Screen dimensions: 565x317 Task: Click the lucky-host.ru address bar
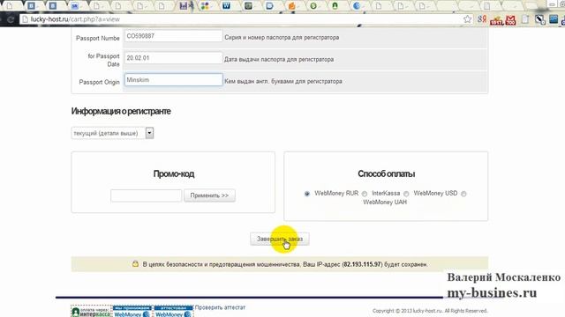[241, 19]
